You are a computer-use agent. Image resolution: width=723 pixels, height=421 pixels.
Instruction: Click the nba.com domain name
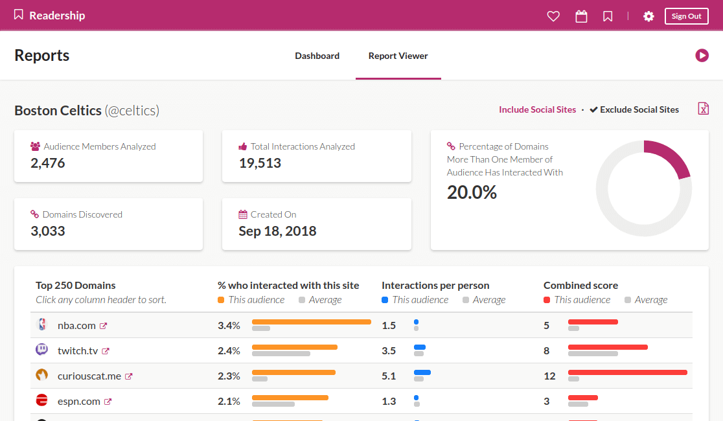coord(76,326)
